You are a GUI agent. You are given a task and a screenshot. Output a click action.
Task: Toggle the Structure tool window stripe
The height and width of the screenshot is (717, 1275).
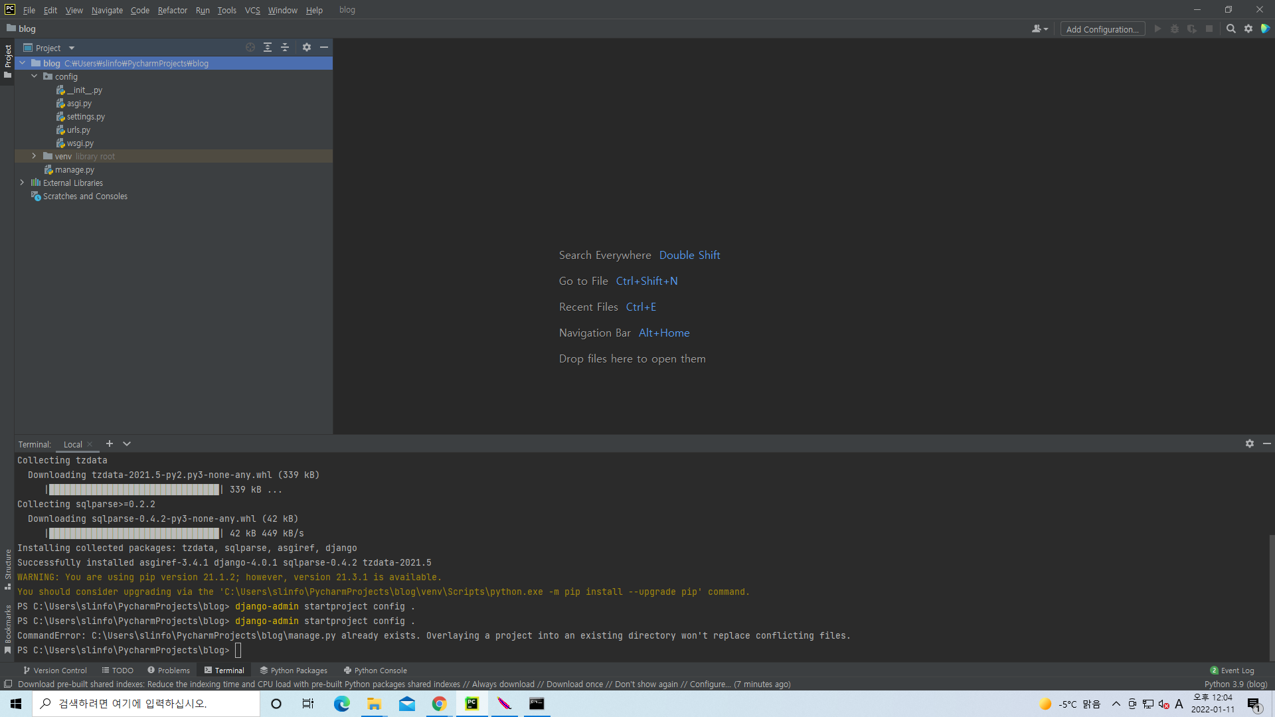(x=8, y=568)
